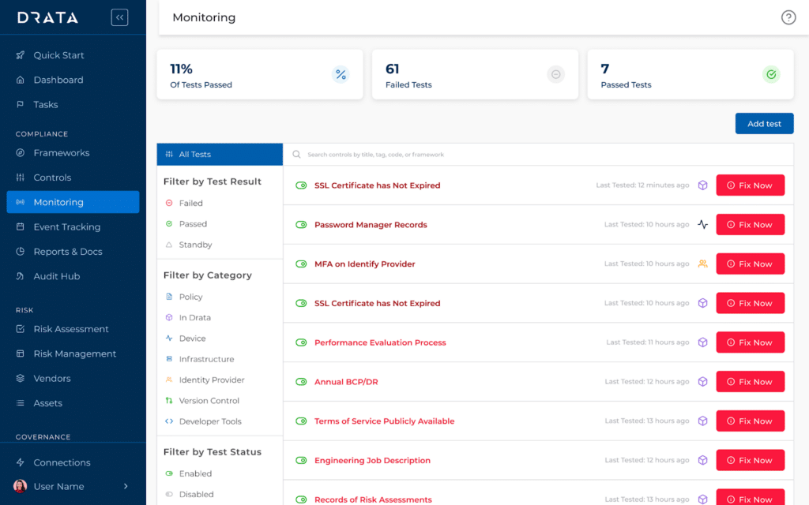Screen dimensions: 809x505
Task: Disable the Performance Evaluation Process test toggle
Action: 301,342
